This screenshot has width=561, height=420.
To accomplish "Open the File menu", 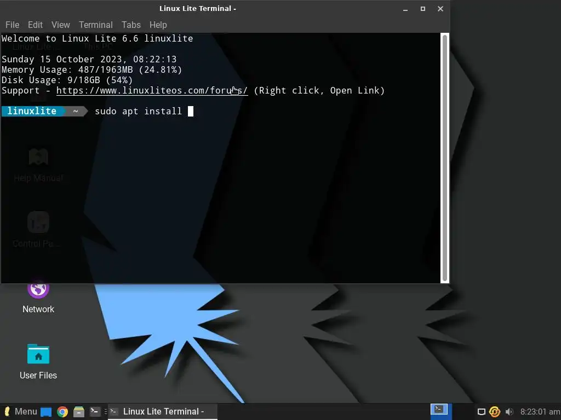I will tap(12, 25).
